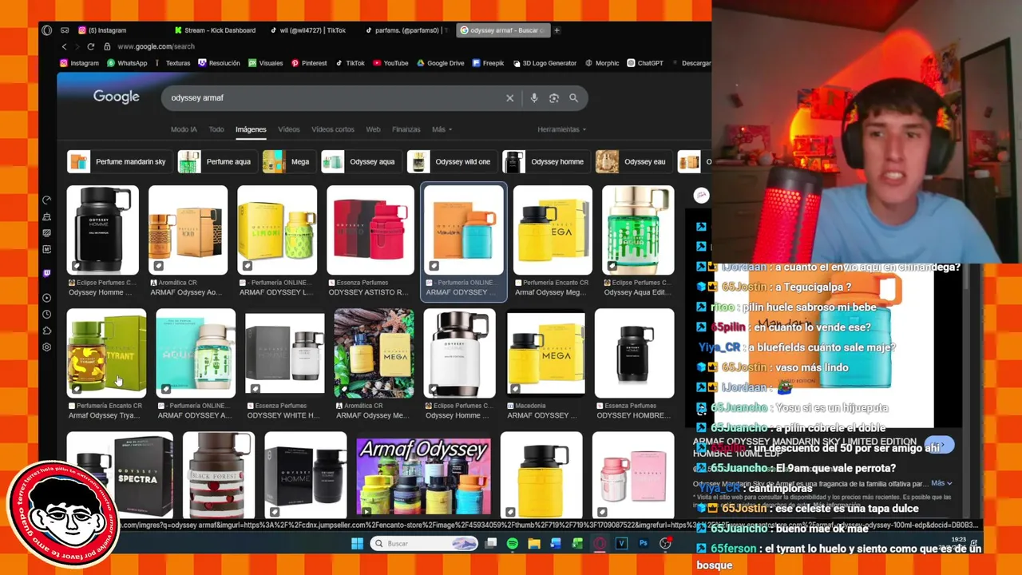
Task: Open YouTube bookmark
Action: (x=390, y=63)
